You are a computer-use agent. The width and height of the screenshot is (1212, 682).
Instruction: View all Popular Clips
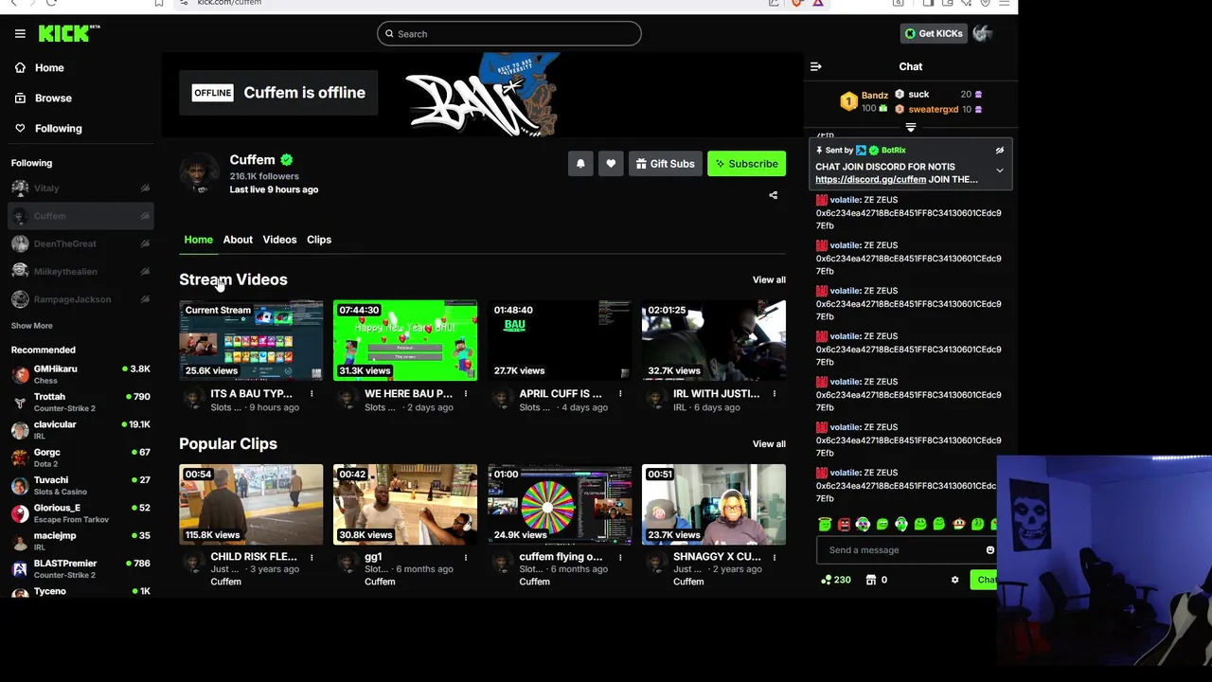(769, 444)
